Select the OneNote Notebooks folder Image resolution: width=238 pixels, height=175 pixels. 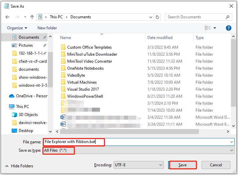click(x=85, y=68)
